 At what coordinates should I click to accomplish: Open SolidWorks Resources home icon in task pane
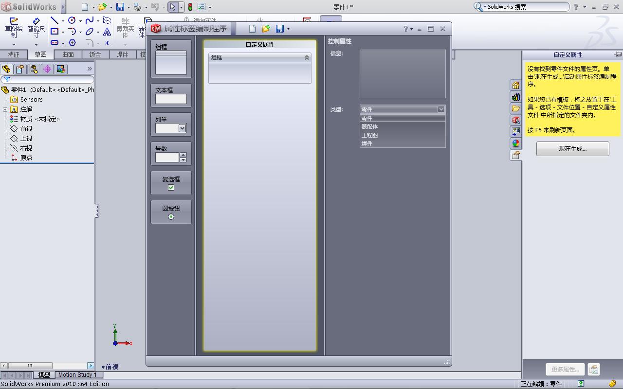(515, 86)
